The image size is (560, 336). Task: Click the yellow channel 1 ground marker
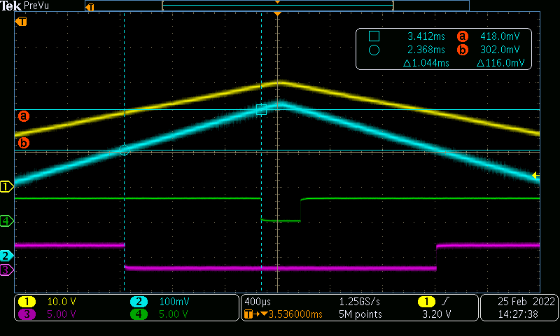click(7, 186)
